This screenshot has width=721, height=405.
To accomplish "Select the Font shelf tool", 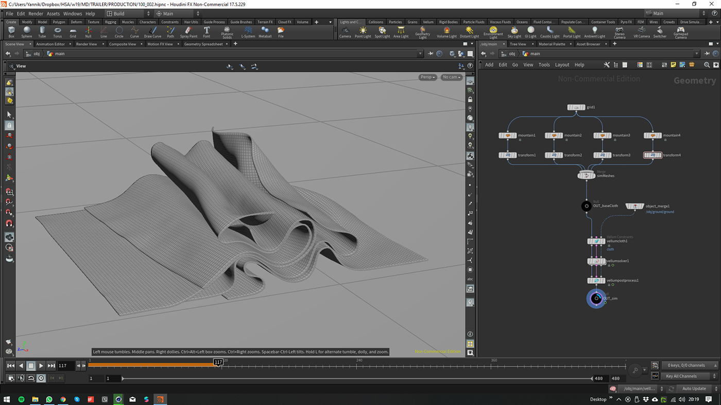I will [207, 32].
